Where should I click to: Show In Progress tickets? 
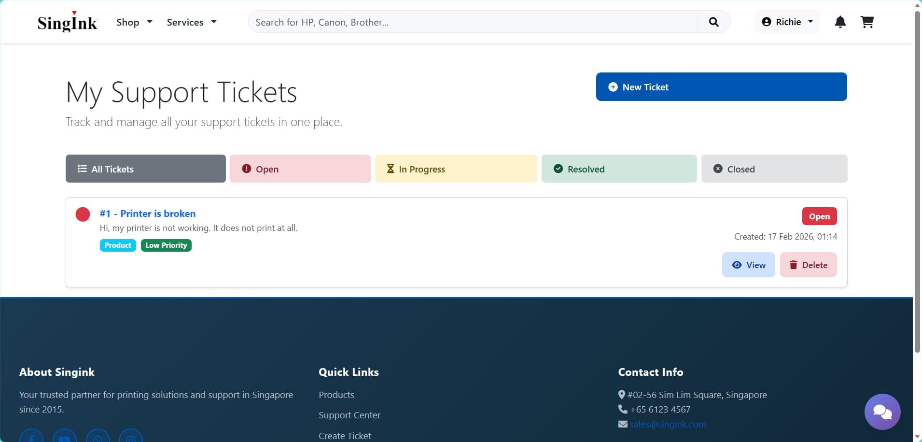(456, 169)
